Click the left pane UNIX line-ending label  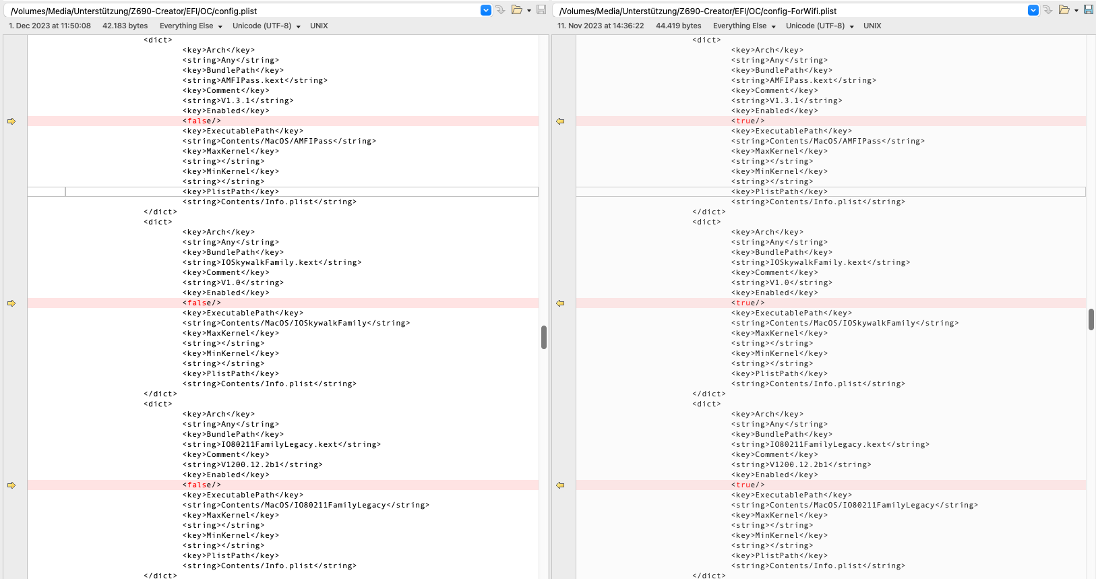coord(319,26)
